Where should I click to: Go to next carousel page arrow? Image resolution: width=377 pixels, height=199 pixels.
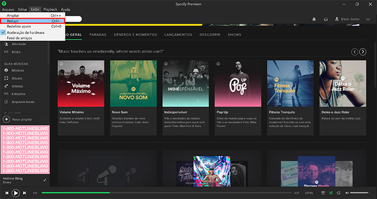[363, 52]
